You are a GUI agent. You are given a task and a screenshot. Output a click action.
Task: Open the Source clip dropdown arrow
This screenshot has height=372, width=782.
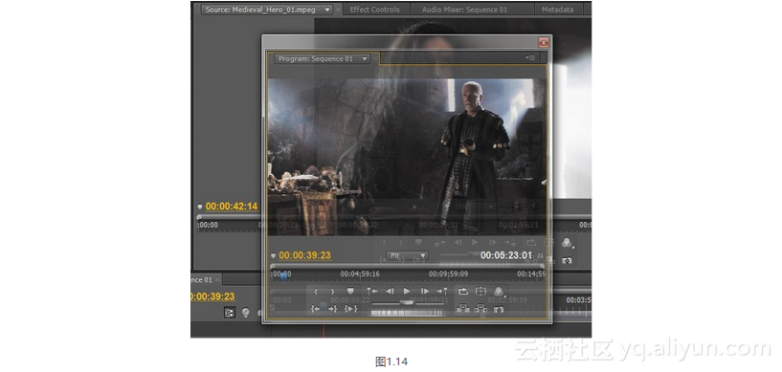click(x=327, y=10)
